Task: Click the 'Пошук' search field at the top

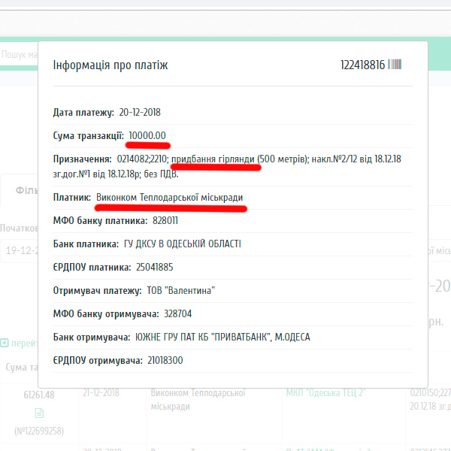Action: 19,55
